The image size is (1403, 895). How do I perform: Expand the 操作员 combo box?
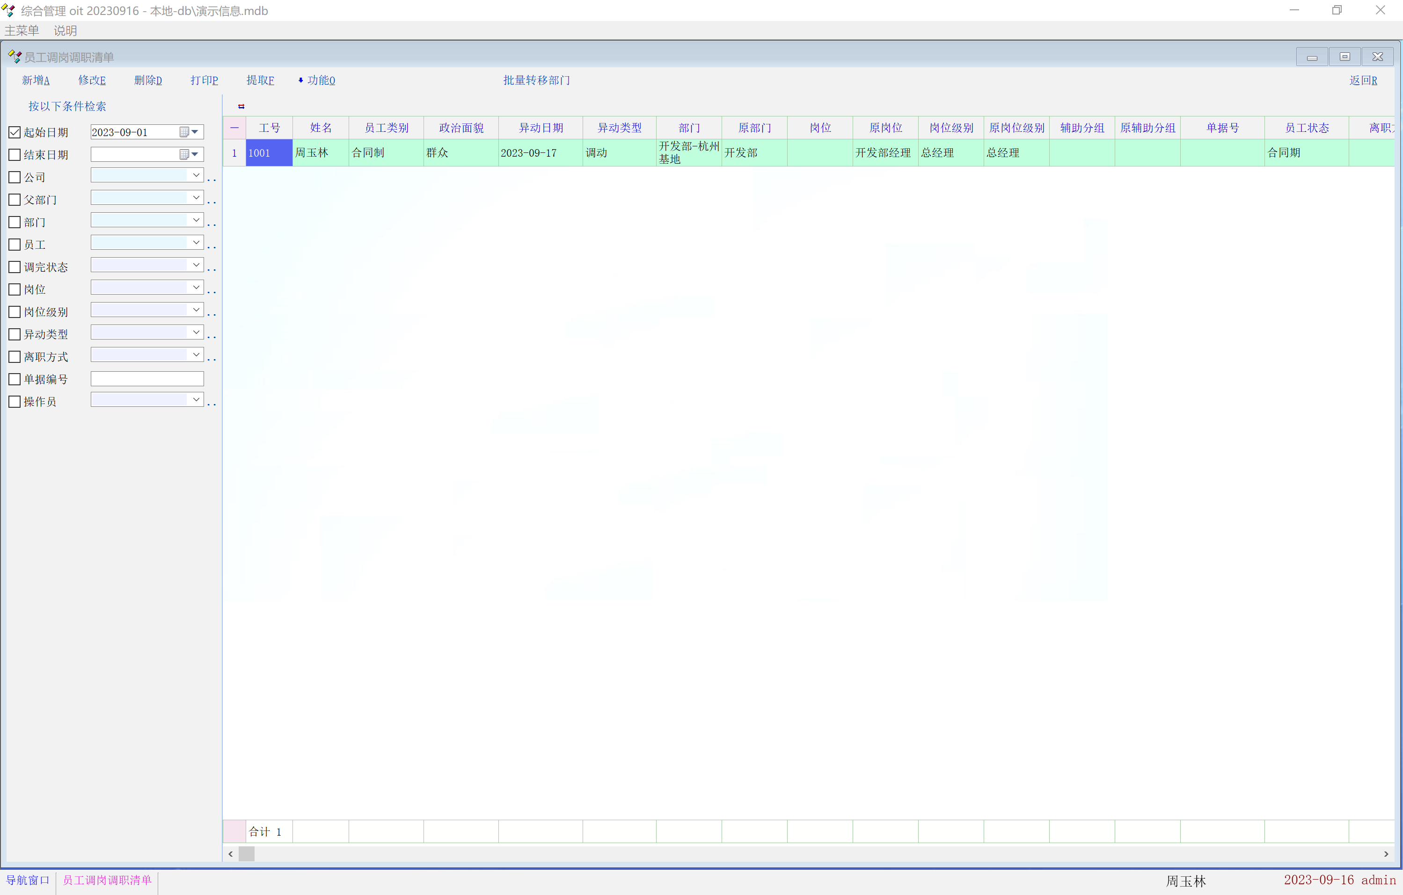(196, 399)
